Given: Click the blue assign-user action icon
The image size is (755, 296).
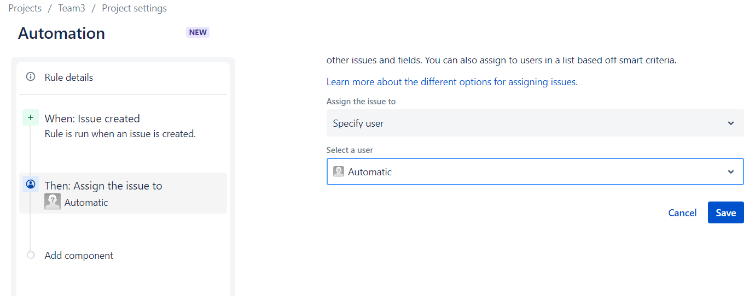Looking at the screenshot, I should click(31, 184).
